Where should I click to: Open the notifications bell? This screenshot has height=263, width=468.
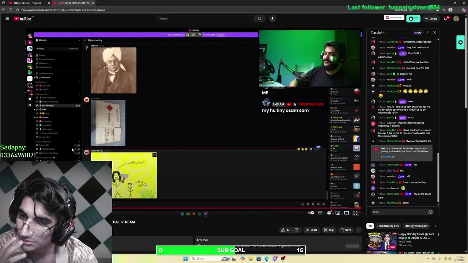[446, 19]
